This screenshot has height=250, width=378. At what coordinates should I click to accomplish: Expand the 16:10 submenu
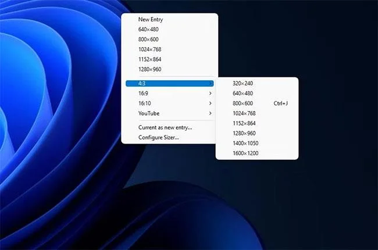169,103
